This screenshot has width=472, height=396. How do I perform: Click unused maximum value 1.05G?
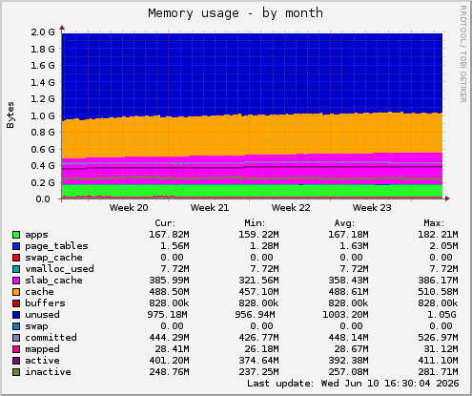tap(441, 315)
